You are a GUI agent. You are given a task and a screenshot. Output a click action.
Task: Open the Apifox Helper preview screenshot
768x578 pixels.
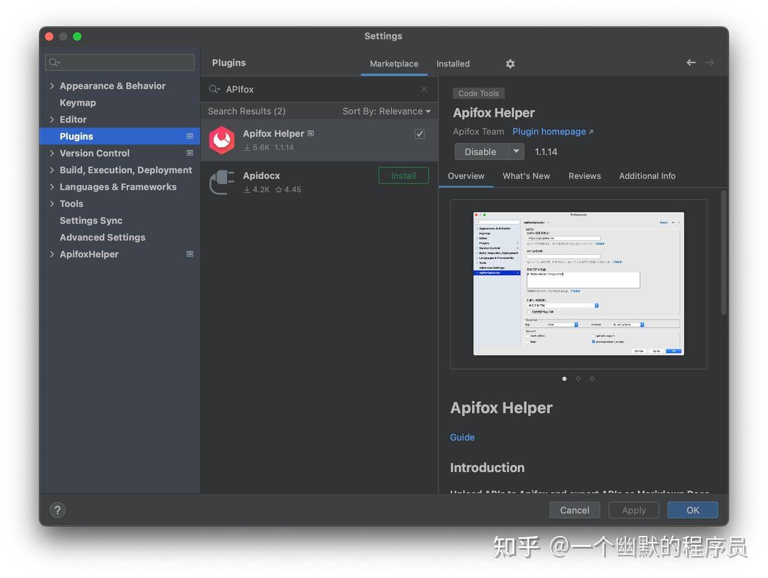pyautogui.click(x=578, y=284)
